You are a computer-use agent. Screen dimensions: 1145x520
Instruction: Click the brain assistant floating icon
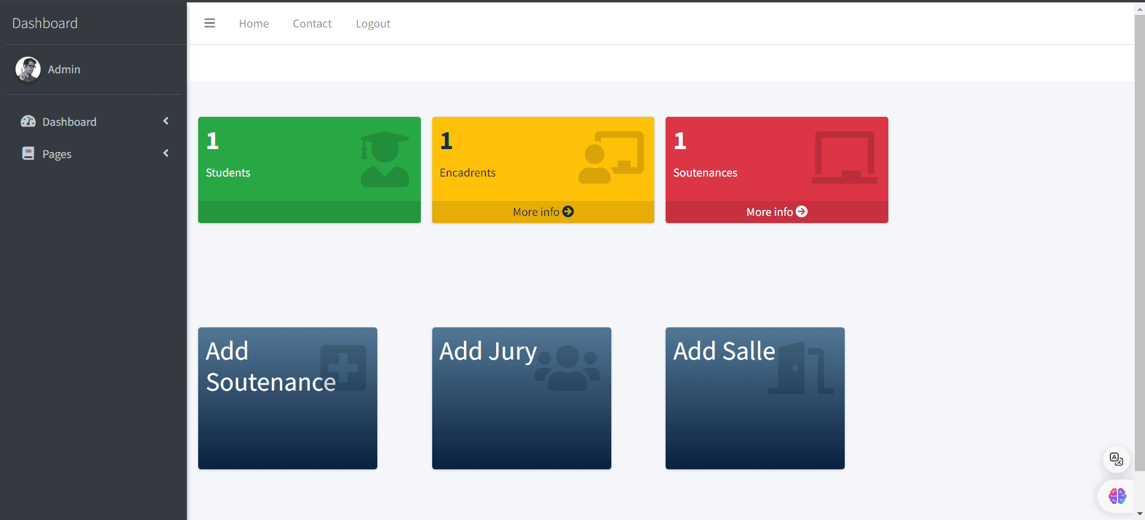tap(1117, 496)
